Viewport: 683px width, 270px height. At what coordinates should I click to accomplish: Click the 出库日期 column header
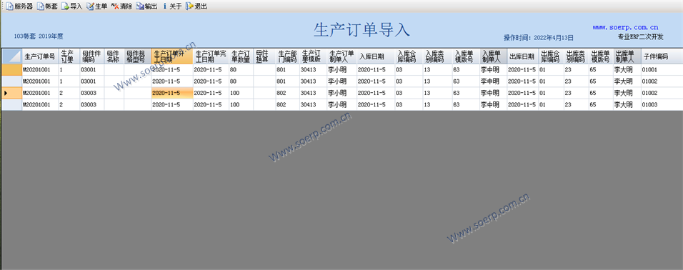[522, 56]
